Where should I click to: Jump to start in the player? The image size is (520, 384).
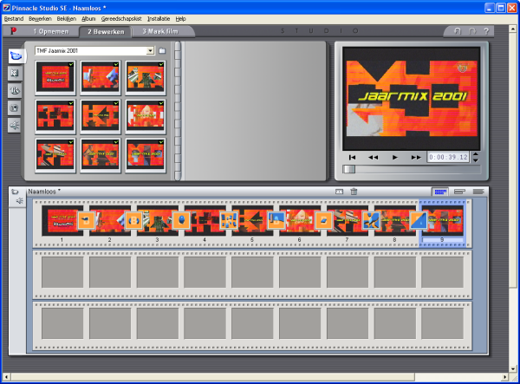[x=352, y=157]
